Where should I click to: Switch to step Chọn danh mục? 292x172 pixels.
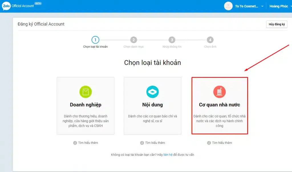pyautogui.click(x=133, y=40)
